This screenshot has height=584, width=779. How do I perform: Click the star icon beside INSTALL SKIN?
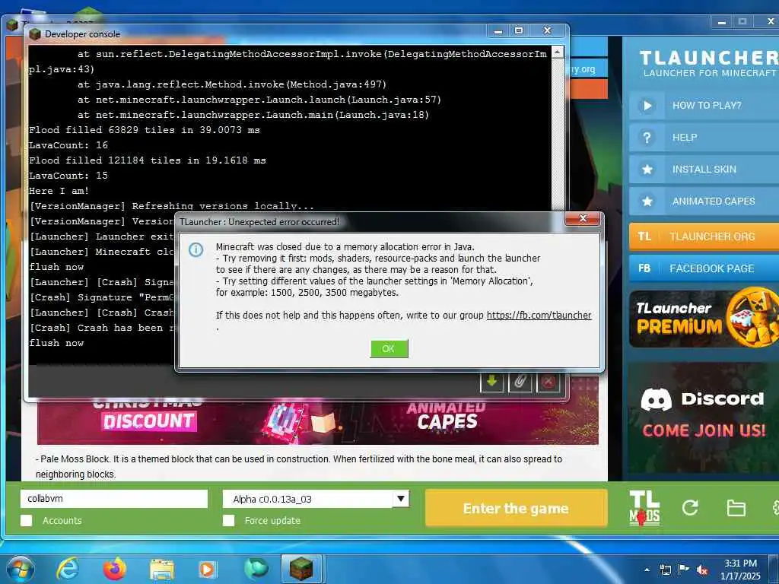(647, 170)
